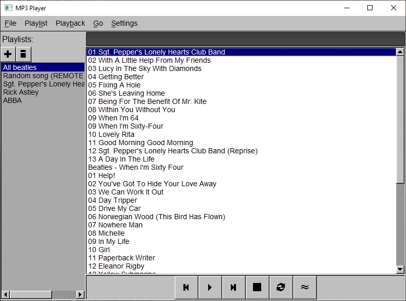Toggle shuffle with the wavy icon

(x=305, y=287)
